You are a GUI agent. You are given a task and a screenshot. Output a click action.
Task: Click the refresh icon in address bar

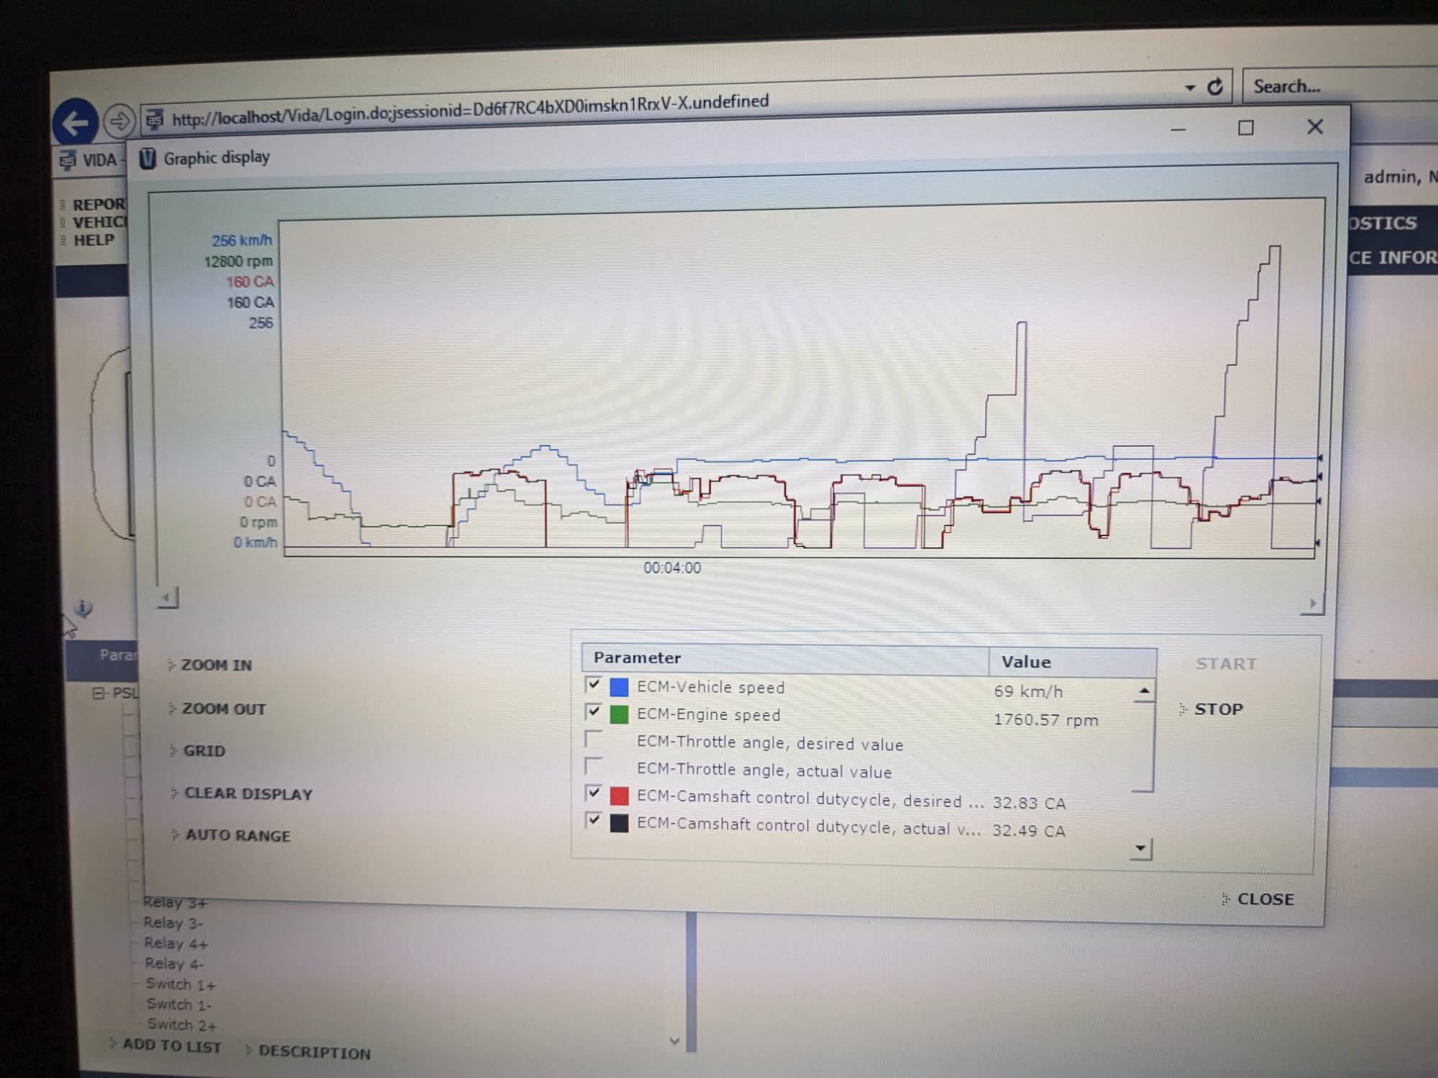[x=1215, y=87]
